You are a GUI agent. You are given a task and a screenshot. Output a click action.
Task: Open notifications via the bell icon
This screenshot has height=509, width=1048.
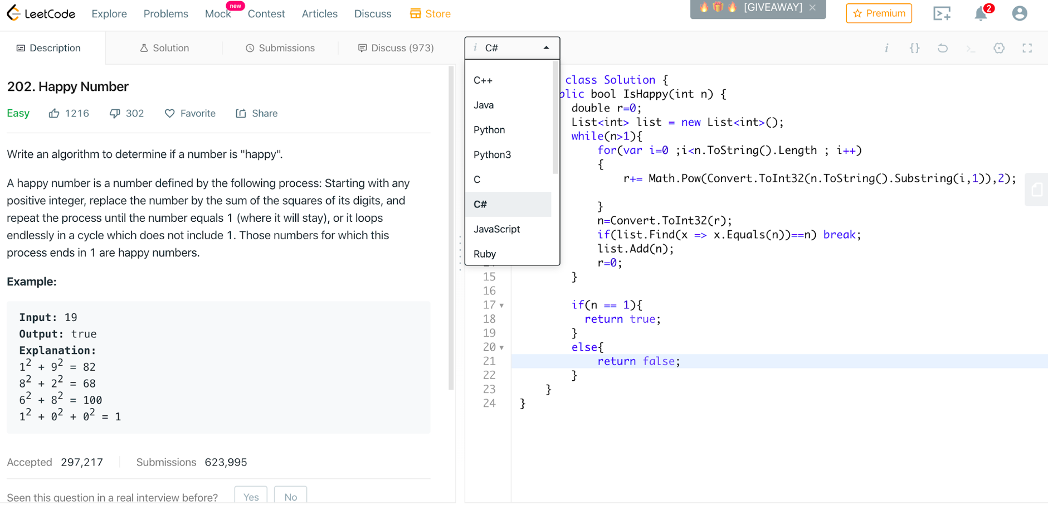click(981, 13)
